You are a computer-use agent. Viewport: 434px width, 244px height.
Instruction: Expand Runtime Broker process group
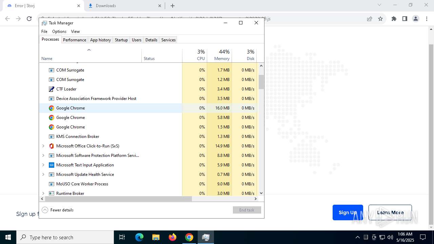click(x=43, y=193)
